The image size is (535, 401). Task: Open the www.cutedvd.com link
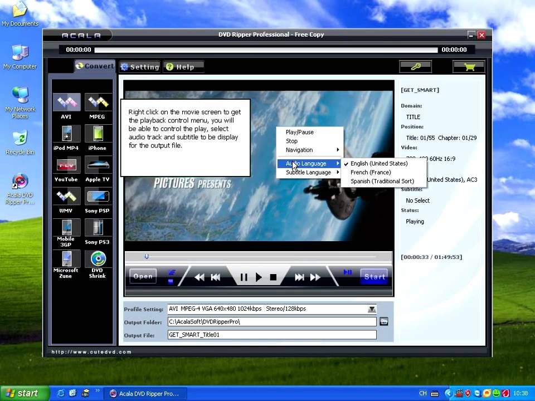pyautogui.click(x=91, y=352)
